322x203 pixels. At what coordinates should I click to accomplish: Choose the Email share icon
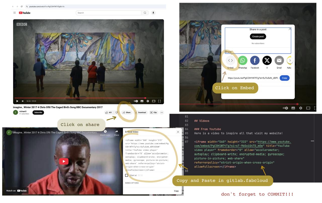tap(279, 61)
